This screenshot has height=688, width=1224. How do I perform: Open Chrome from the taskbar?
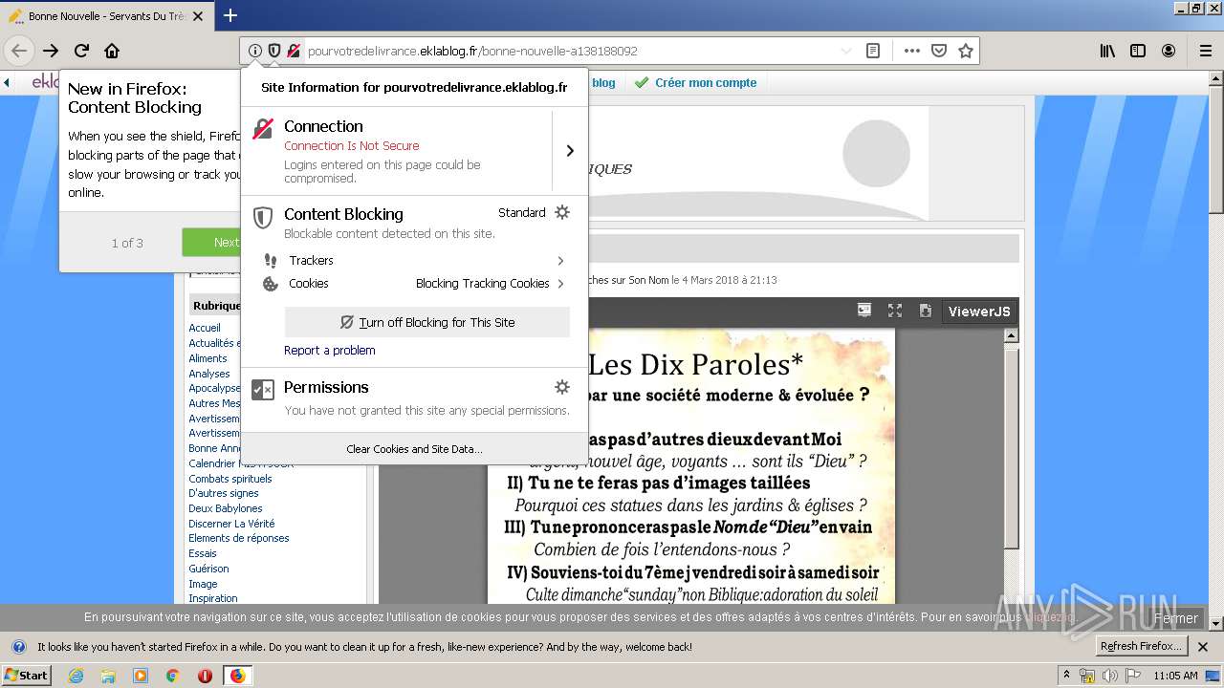pyautogui.click(x=172, y=676)
